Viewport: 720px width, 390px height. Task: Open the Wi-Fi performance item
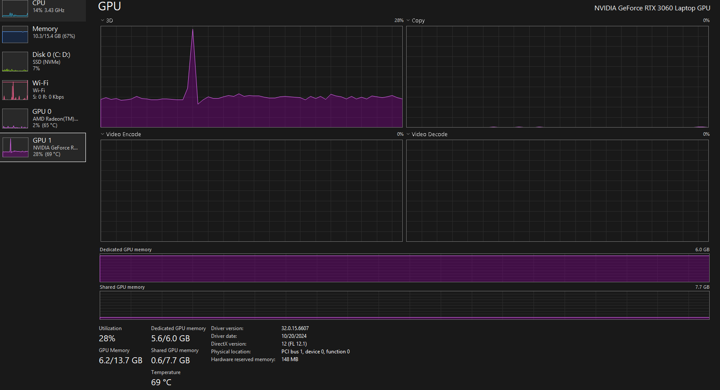43,90
